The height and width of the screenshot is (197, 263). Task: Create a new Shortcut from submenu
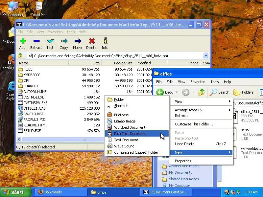137,106
